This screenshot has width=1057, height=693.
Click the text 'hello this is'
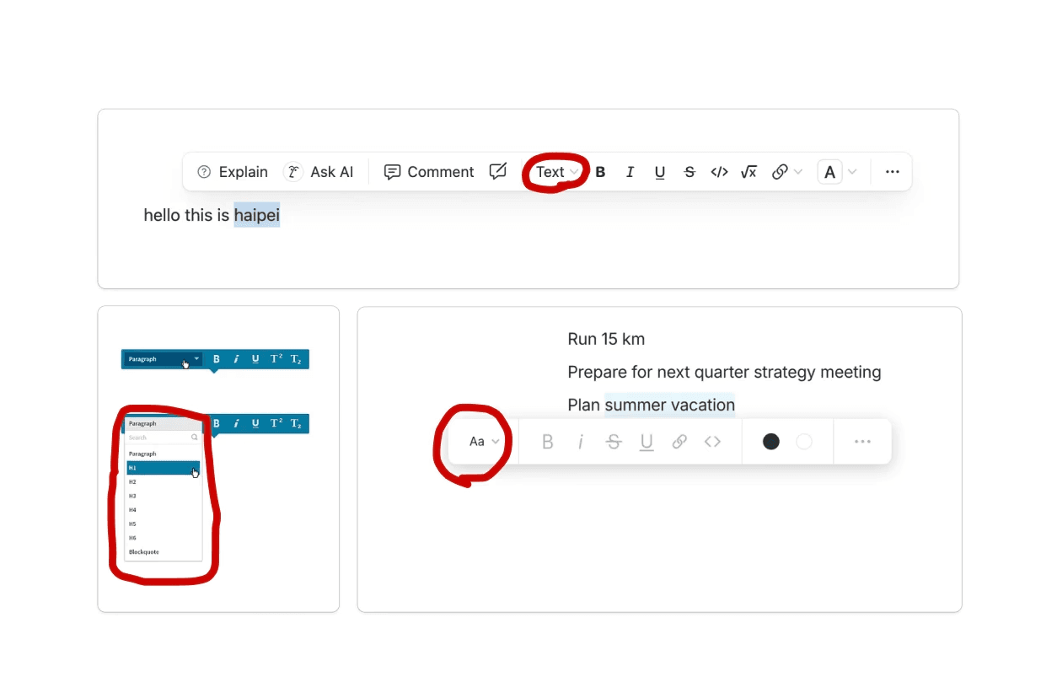186,215
